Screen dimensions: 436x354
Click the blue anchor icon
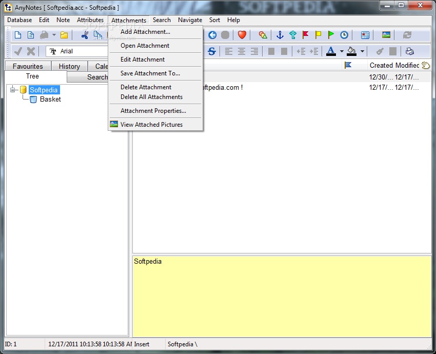coord(280,35)
